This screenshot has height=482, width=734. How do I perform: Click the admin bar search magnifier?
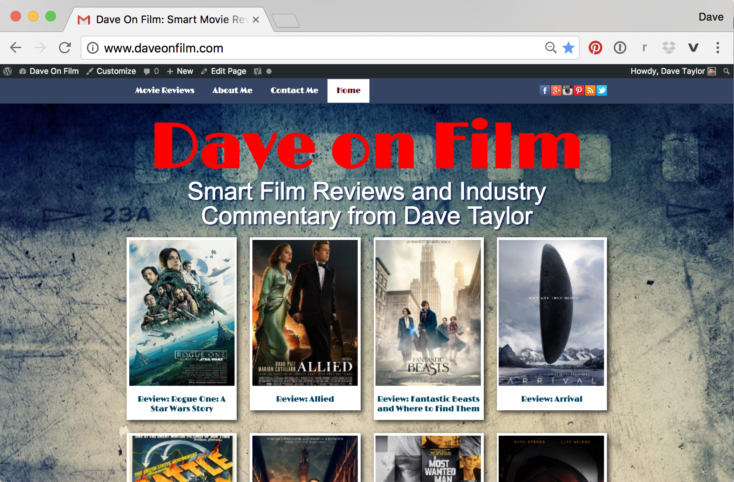(x=727, y=71)
